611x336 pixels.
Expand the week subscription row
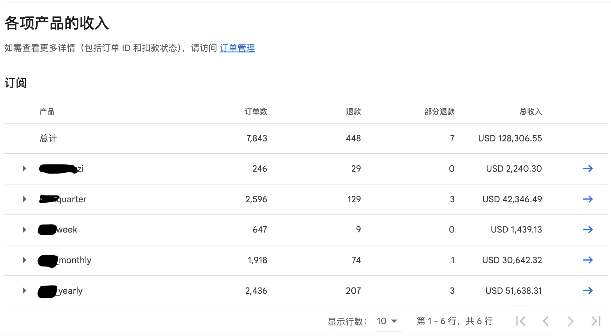(x=24, y=229)
